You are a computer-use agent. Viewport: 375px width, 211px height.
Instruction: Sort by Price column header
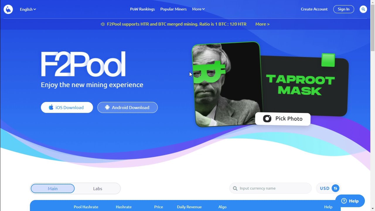coord(158,207)
